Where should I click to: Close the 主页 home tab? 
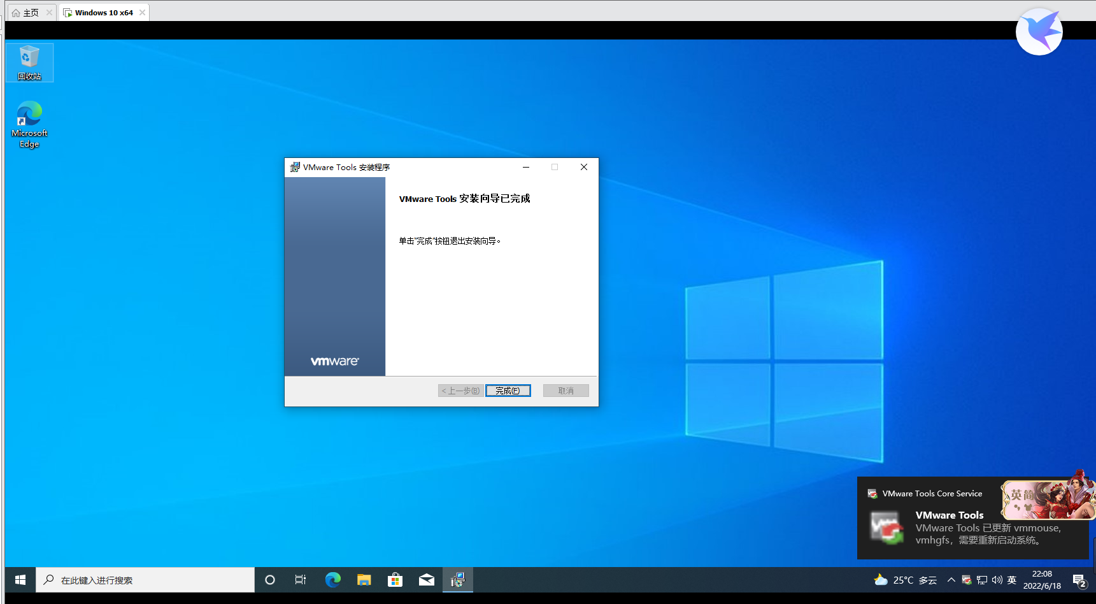(49, 13)
